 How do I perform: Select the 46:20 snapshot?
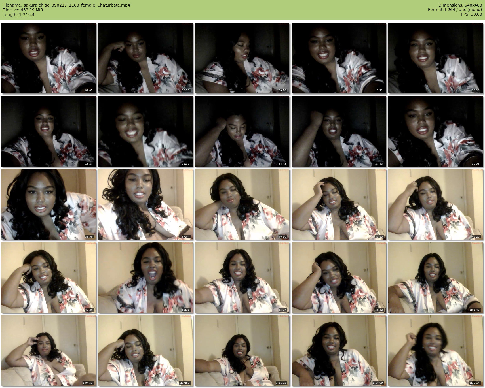436,204
